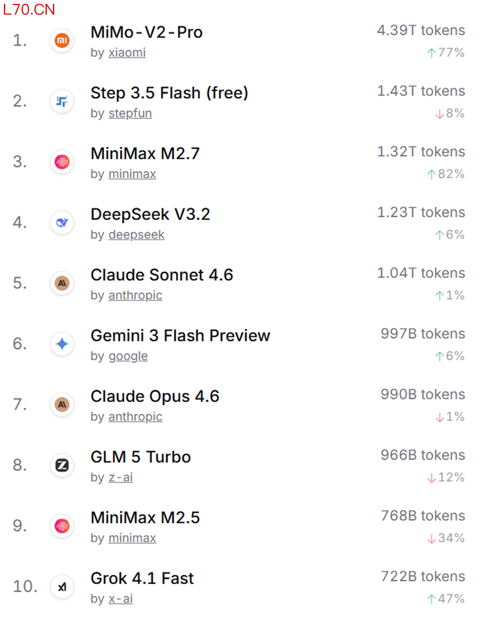
Task: Click the Anthropic icon beside Claude Opus 4.6
Action: click(x=61, y=405)
